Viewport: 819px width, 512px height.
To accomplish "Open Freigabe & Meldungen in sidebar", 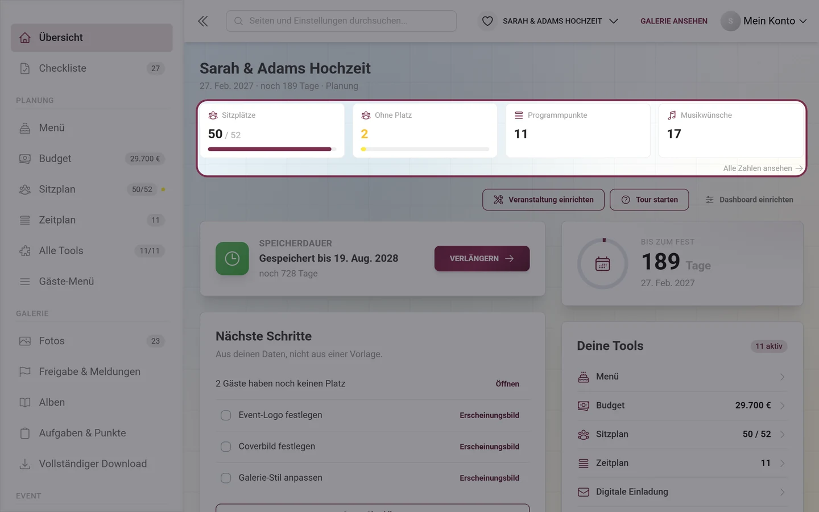I will click(x=92, y=372).
